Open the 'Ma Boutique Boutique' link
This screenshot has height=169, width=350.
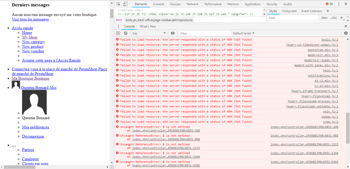30,79
